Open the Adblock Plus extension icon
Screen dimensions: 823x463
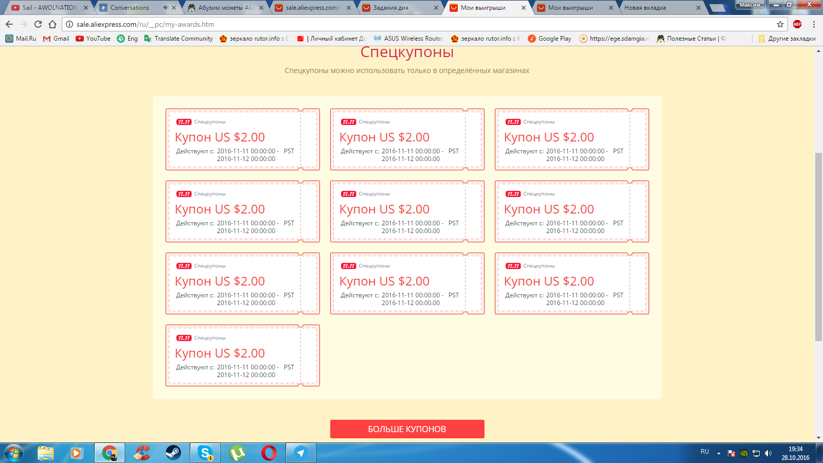click(797, 24)
